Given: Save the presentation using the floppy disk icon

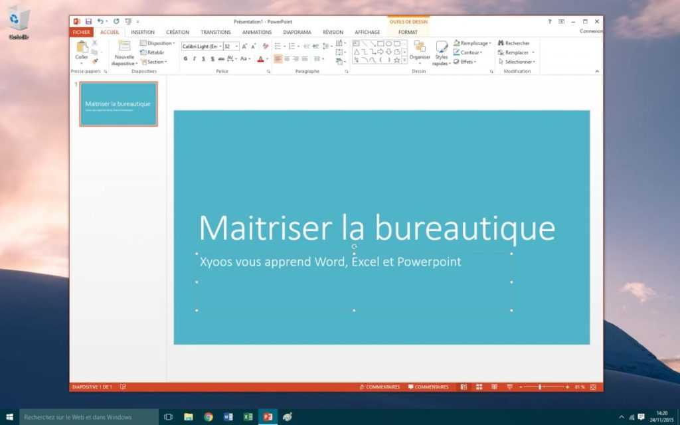Looking at the screenshot, I should point(88,21).
